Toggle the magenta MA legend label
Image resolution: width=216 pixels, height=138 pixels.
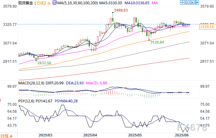click(155, 3)
